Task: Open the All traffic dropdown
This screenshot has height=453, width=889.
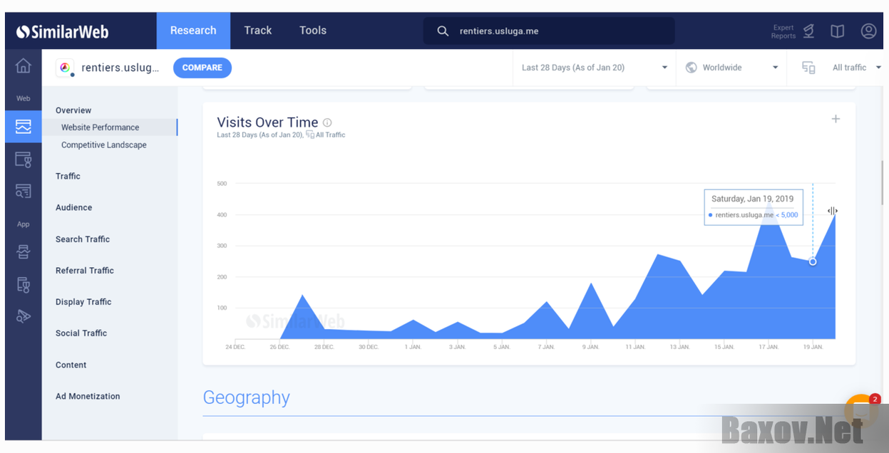Action: 857,68
